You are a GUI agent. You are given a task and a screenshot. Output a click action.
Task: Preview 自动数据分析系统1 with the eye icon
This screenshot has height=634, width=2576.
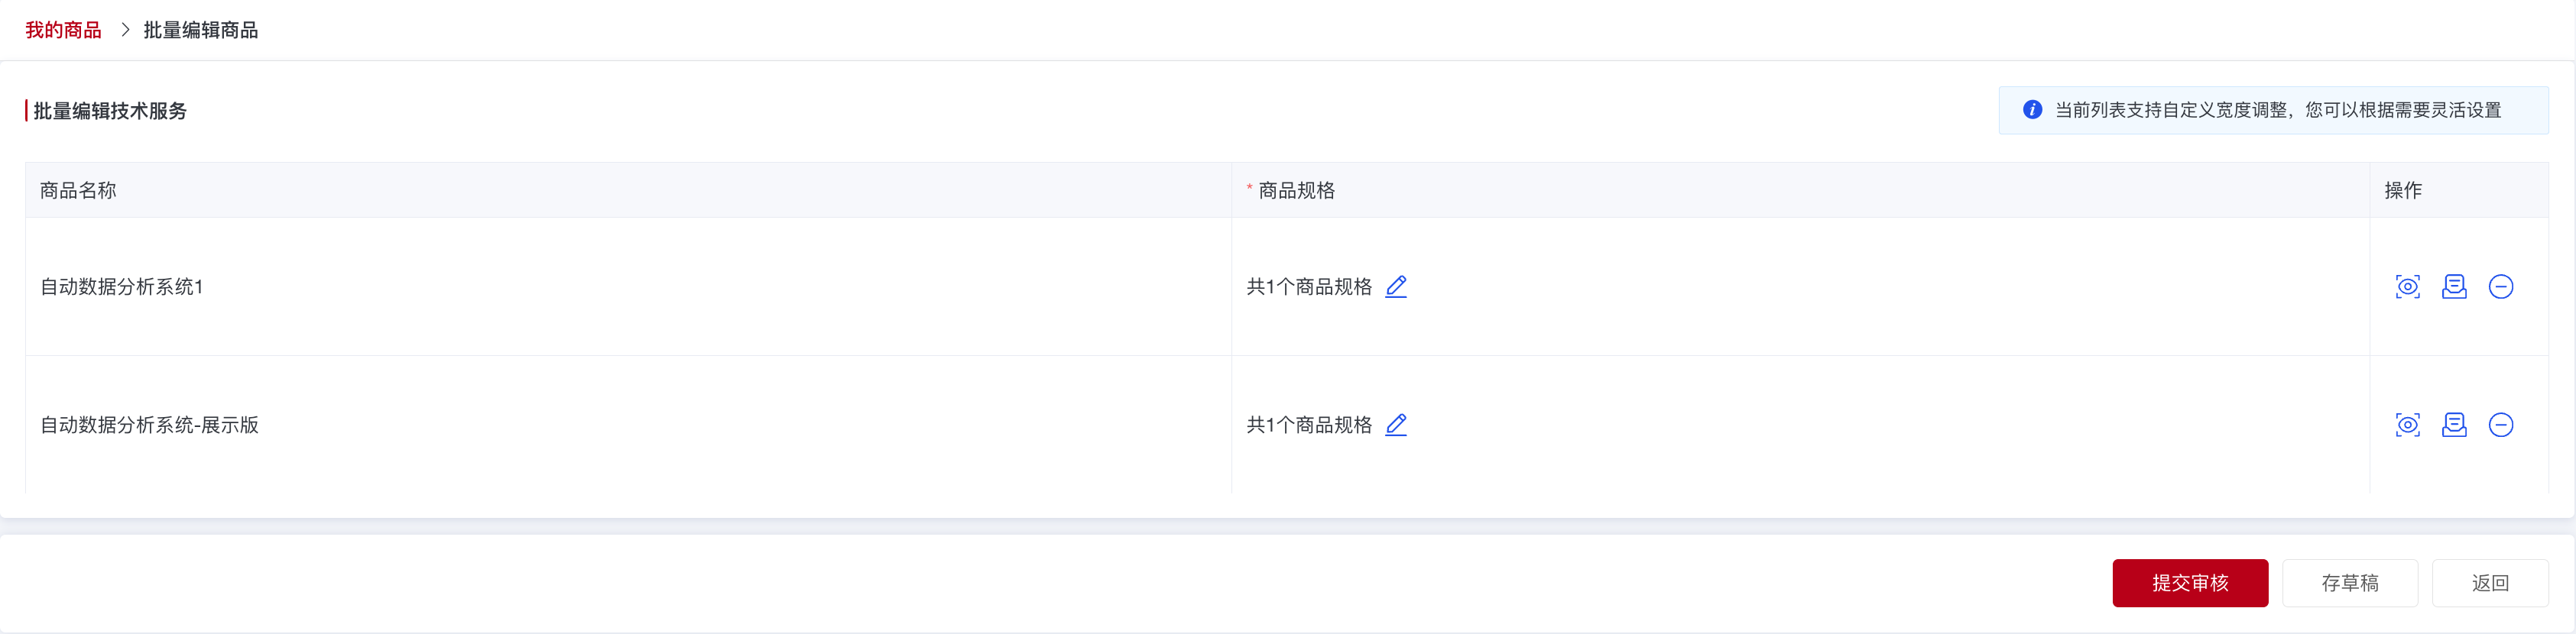pyautogui.click(x=2407, y=286)
